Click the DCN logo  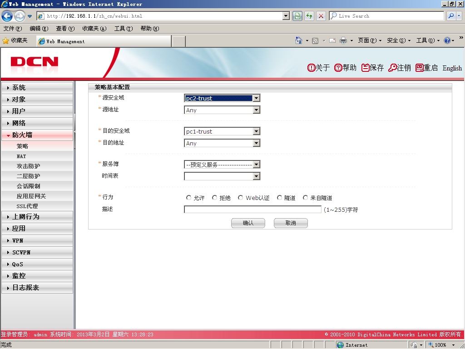34,62
